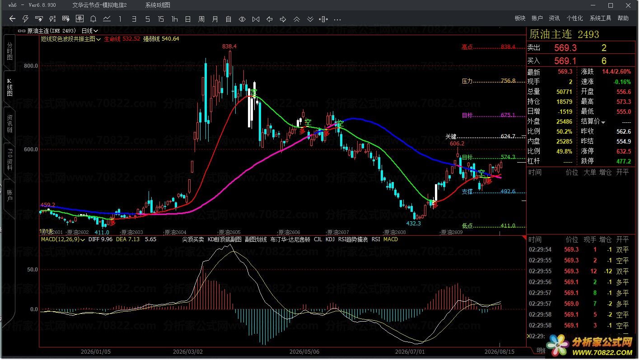This screenshot has width=640, height=360.
Task: Click the 买入 price 569.1
Action: [565, 61]
